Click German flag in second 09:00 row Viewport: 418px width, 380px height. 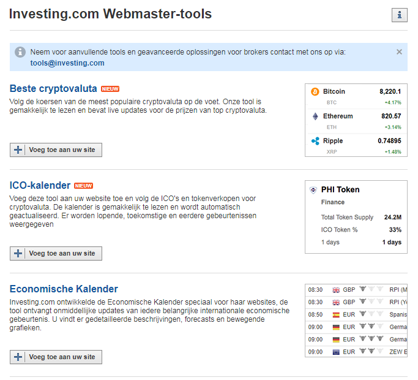pyautogui.click(x=336, y=340)
